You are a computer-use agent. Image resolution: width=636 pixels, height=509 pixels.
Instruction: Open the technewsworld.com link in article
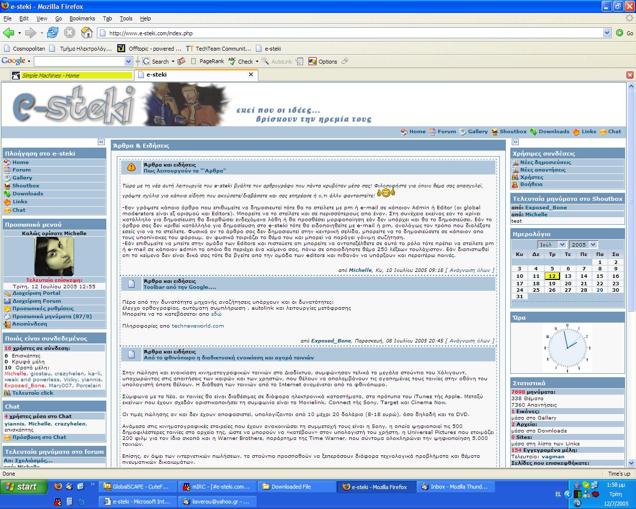coord(198,326)
